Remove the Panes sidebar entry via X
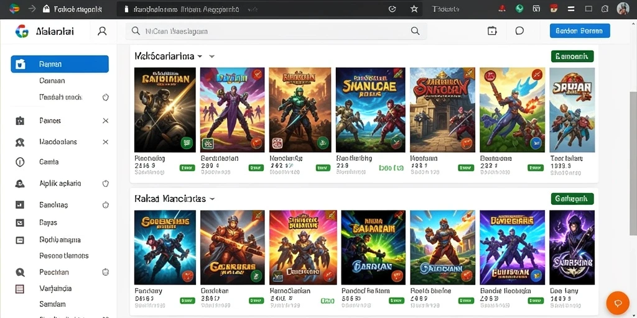This screenshot has height=318, width=637. pyautogui.click(x=106, y=120)
